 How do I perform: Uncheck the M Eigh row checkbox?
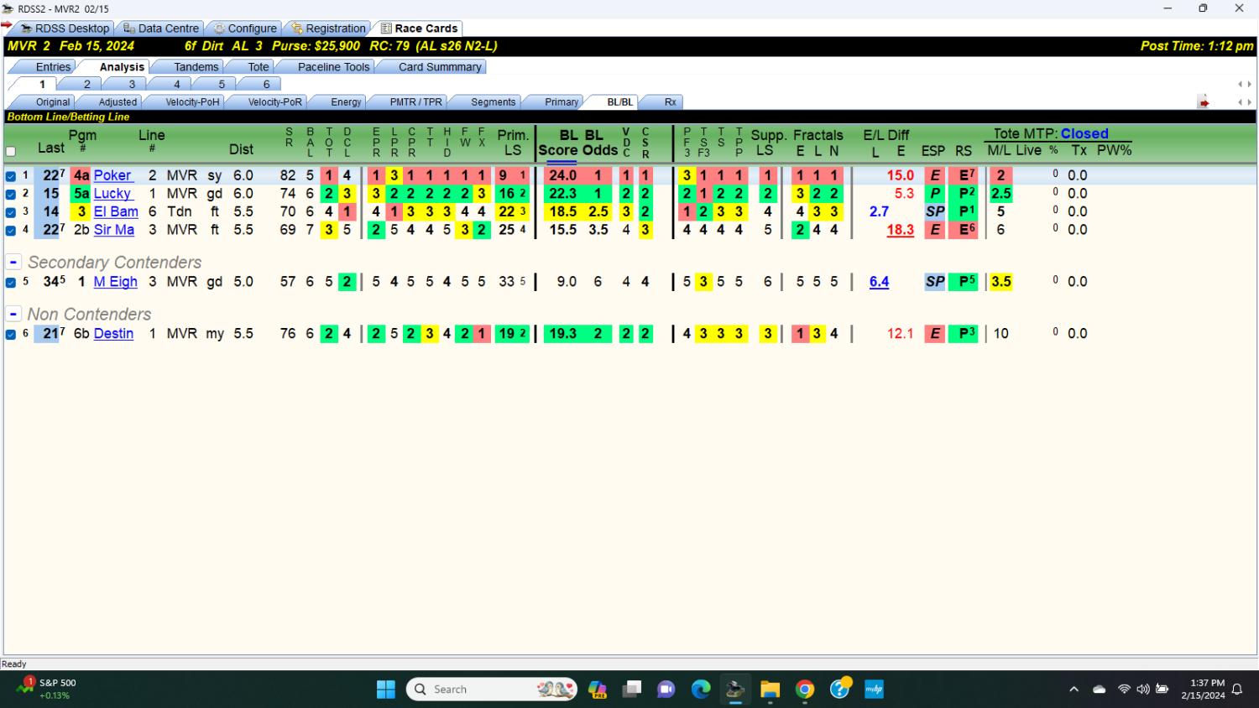click(x=11, y=283)
